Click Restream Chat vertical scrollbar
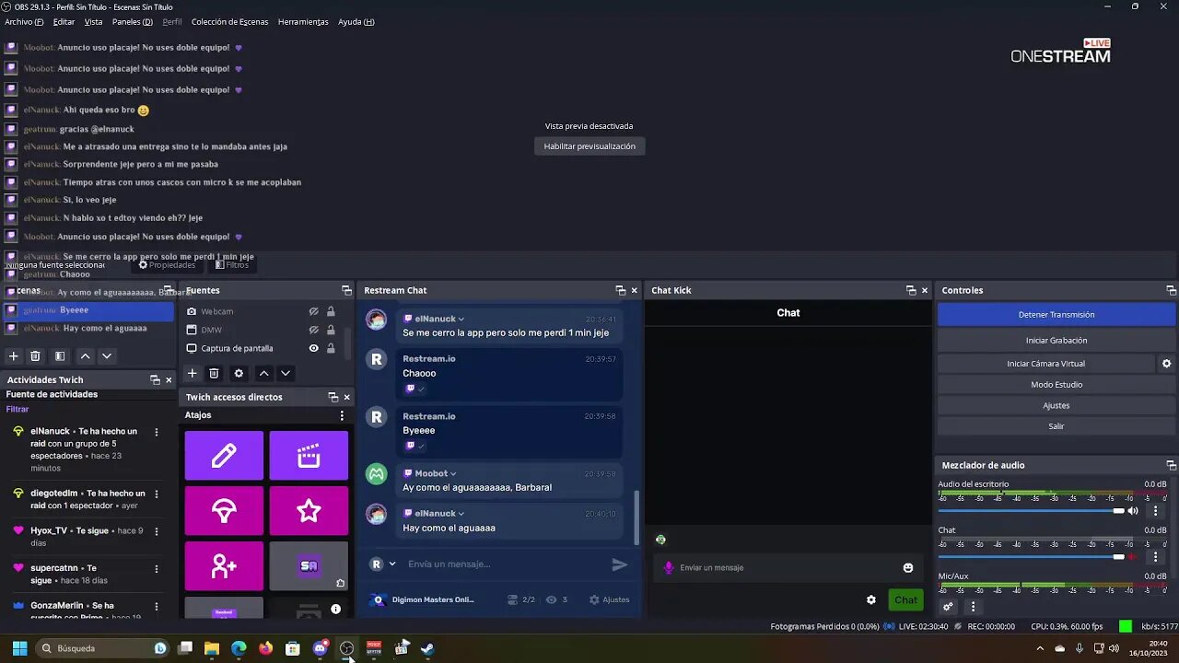Screen dimensions: 1179x663 click(x=636, y=516)
